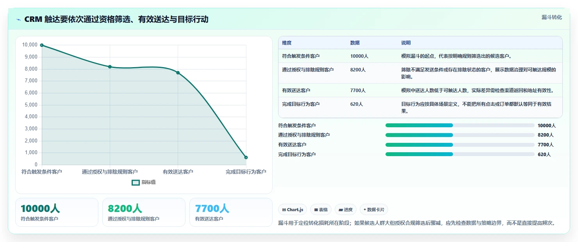
Task: Click the y-axis value 1,000
Action: 31,153
